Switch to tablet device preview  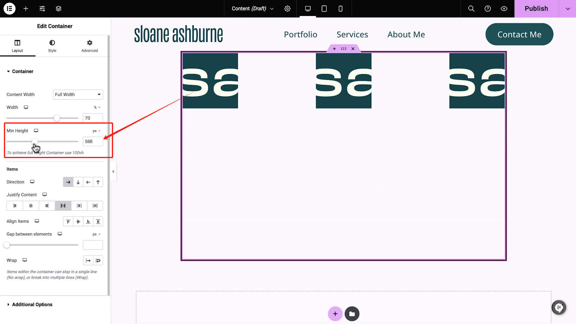pos(324,8)
